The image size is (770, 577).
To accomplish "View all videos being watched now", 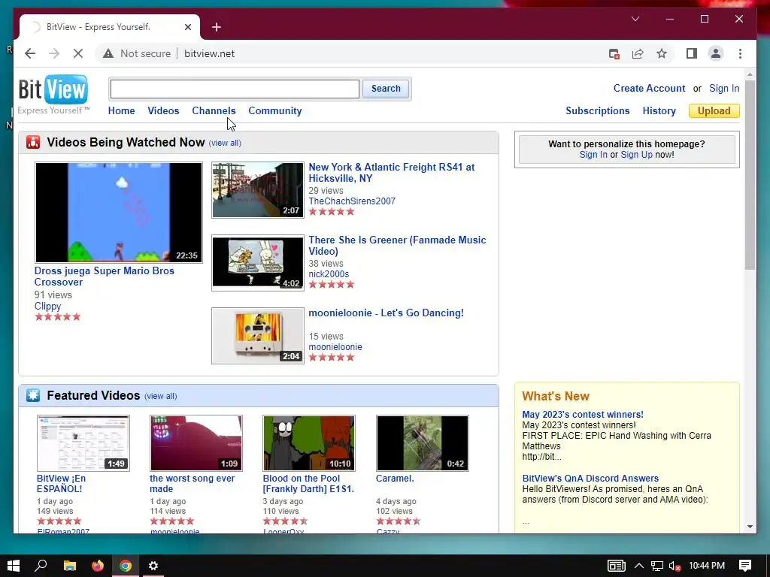I will (x=225, y=143).
